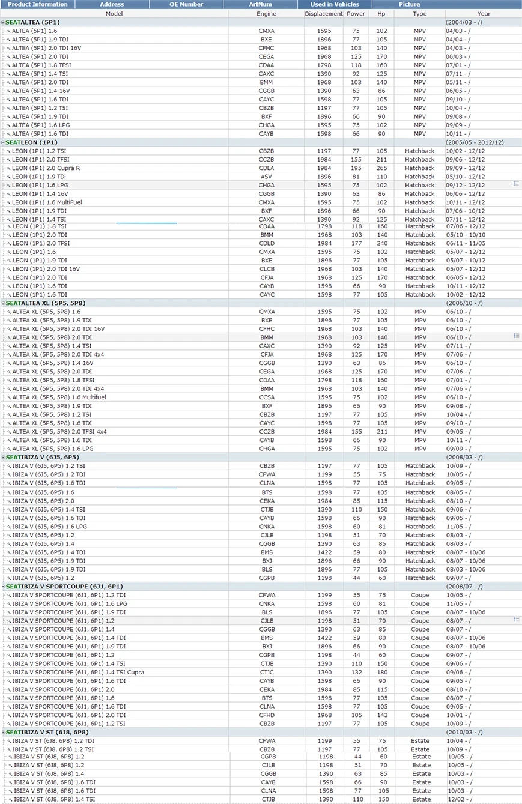Select the IBIZA V (6J5, 6P5) 1.2 TDI model text

(x=49, y=474)
